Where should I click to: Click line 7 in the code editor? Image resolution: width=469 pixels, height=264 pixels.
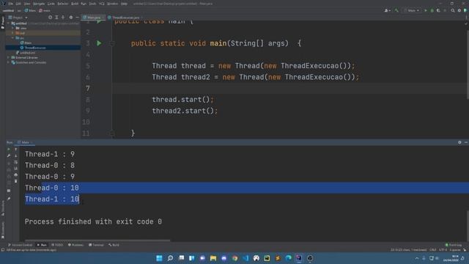point(290,88)
